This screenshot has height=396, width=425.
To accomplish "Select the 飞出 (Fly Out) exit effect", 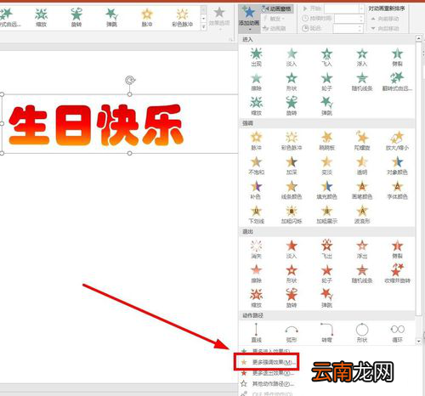I will coord(326,249).
